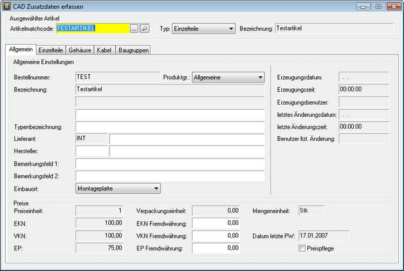
Task: Click the Benutzer ltzt. Änderung field
Action: pos(364,139)
